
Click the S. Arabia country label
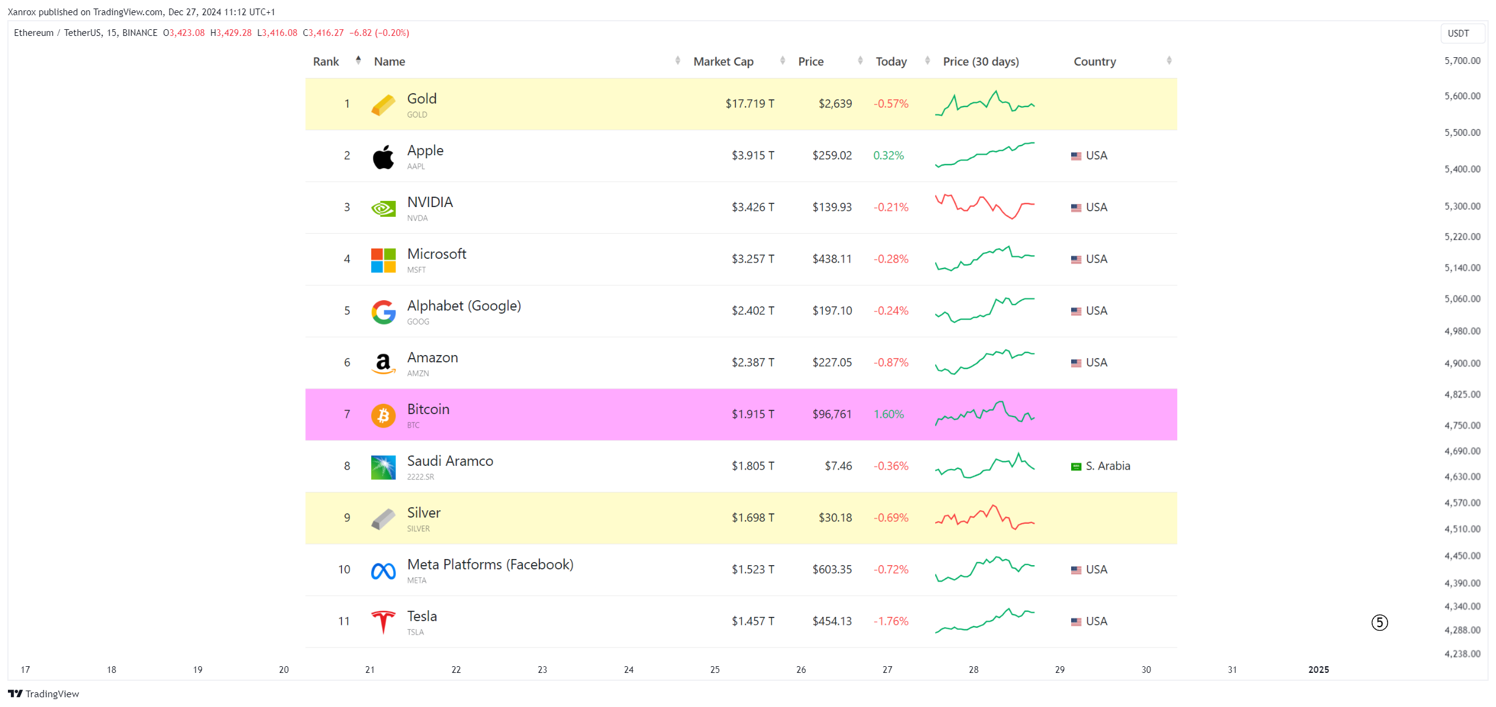click(x=1108, y=466)
